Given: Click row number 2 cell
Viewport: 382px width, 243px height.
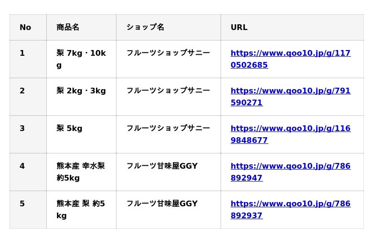Looking at the screenshot, I should tap(22, 91).
